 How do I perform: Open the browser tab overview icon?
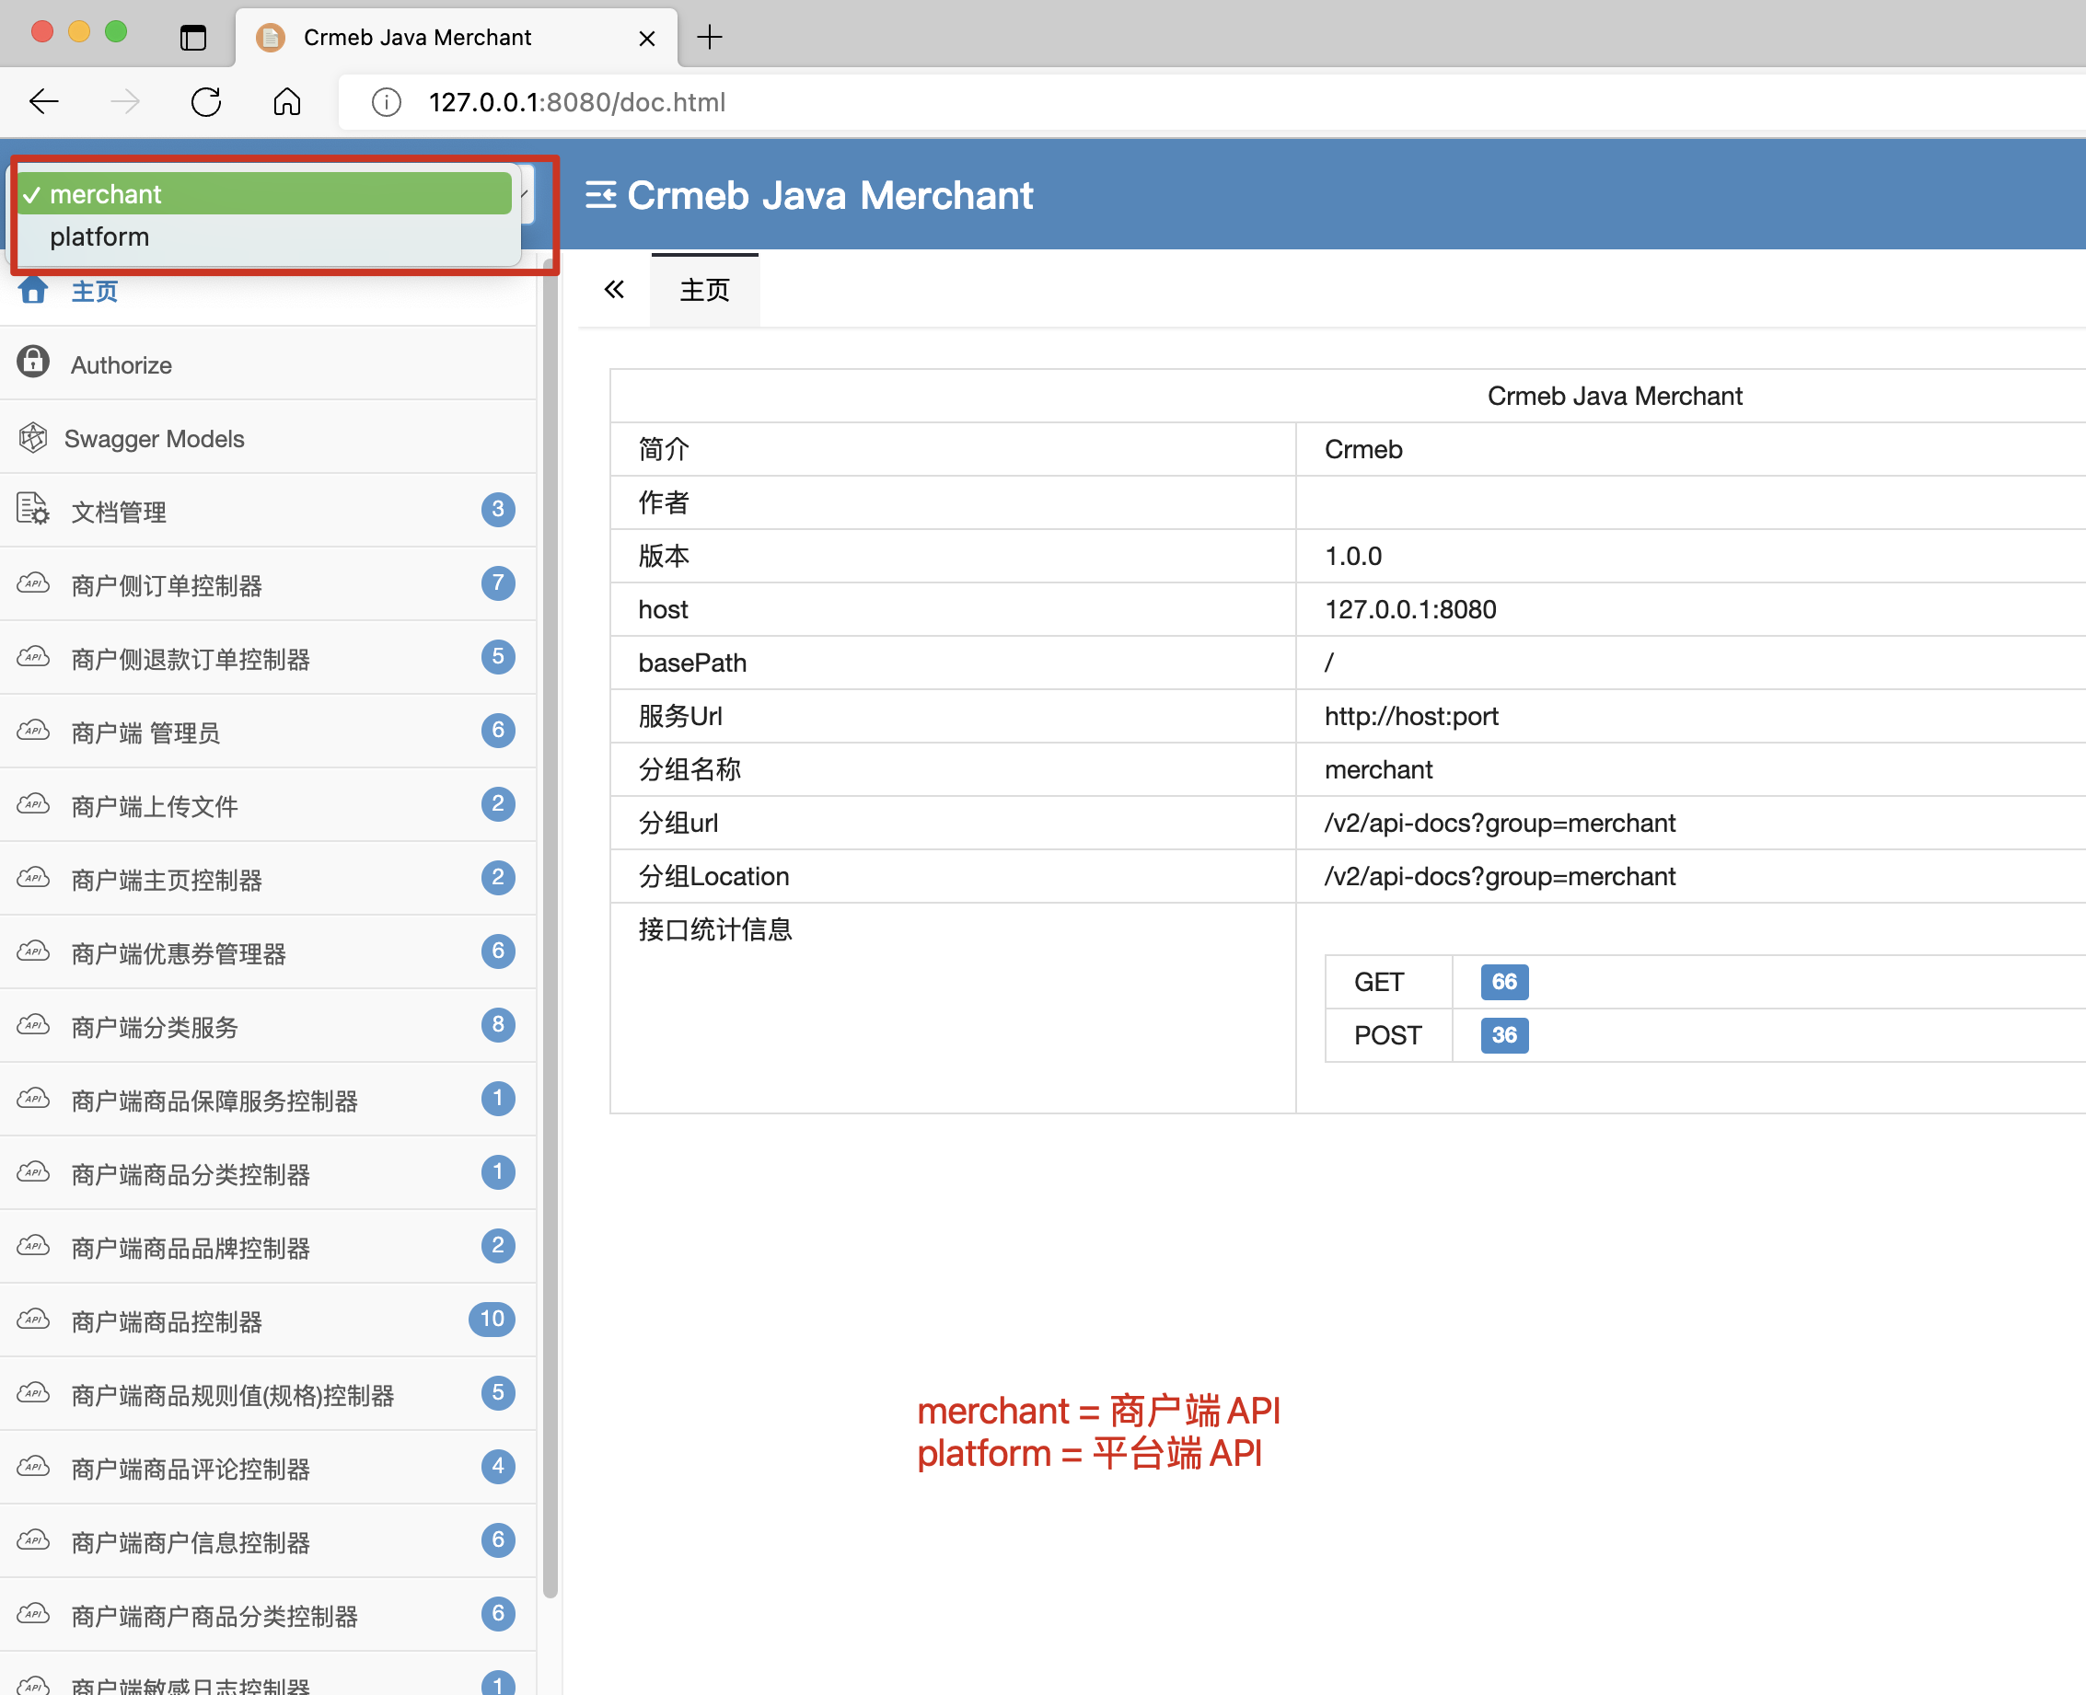(x=193, y=37)
